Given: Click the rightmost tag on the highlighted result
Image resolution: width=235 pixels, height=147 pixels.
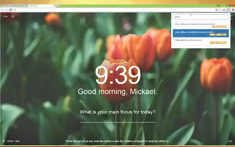Looking at the screenshot, I should coord(224,35).
